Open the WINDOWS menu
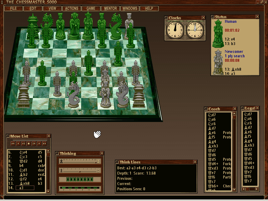 point(130,9)
